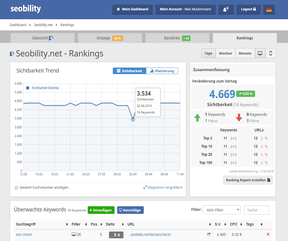
Task: Open the Kein Filter dropdown
Action: [x=221, y=210]
